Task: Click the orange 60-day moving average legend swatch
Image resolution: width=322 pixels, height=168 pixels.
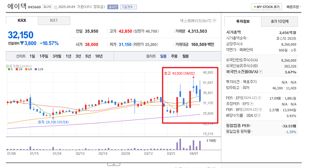Action: tap(26, 69)
